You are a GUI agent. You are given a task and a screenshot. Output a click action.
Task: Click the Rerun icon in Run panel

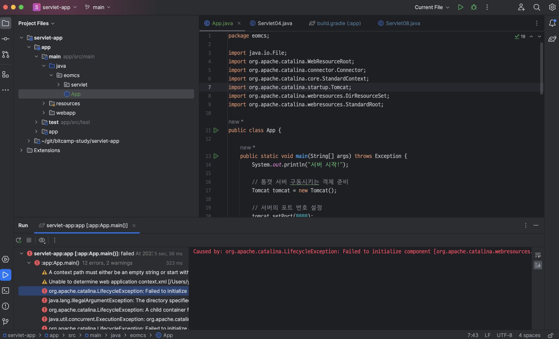click(19, 240)
